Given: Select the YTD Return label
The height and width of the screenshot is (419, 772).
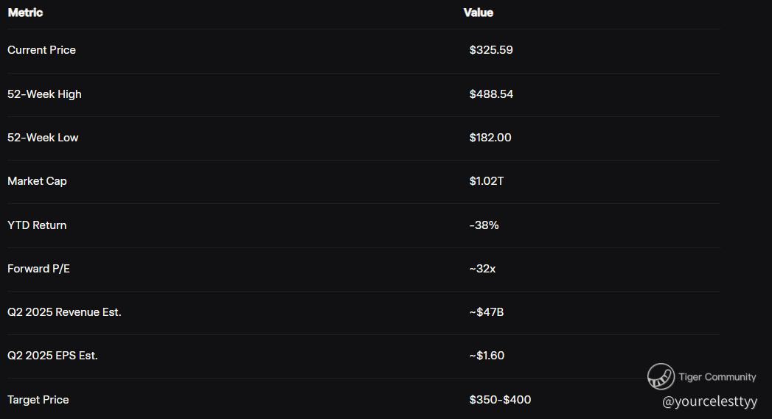Looking at the screenshot, I should pos(37,225).
